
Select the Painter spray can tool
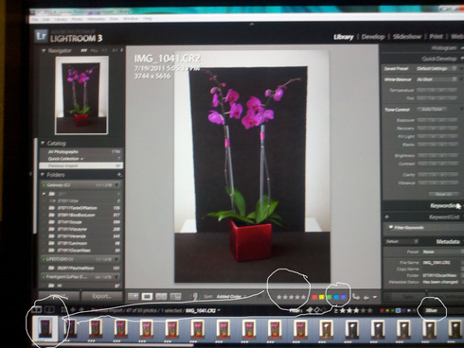195,296
